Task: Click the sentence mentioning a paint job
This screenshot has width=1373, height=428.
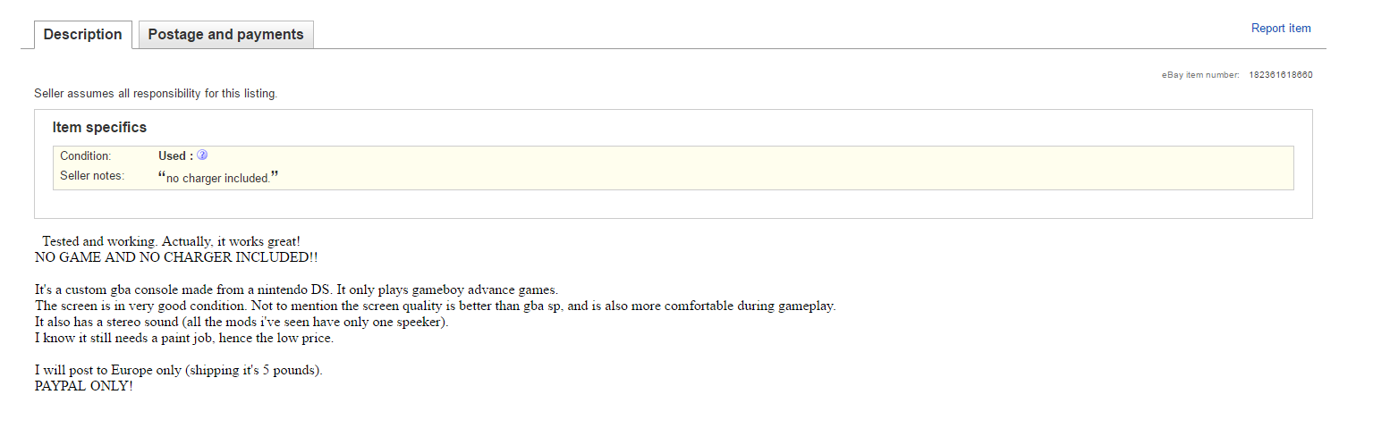Action: [x=183, y=338]
